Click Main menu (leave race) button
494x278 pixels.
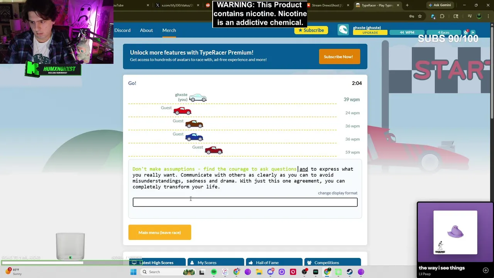[x=160, y=232]
